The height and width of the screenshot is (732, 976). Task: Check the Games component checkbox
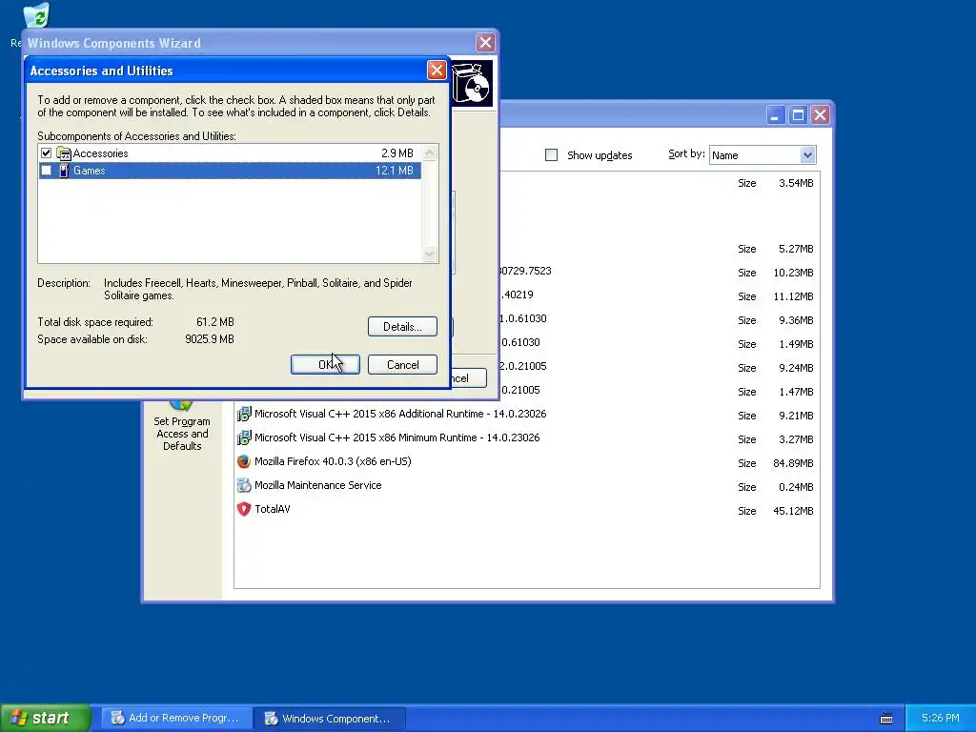pyautogui.click(x=46, y=171)
